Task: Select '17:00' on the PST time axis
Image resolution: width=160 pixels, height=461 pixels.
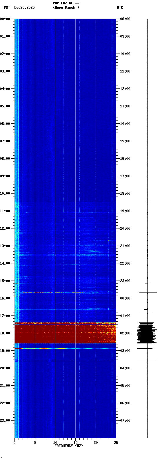Action: coord(5,316)
